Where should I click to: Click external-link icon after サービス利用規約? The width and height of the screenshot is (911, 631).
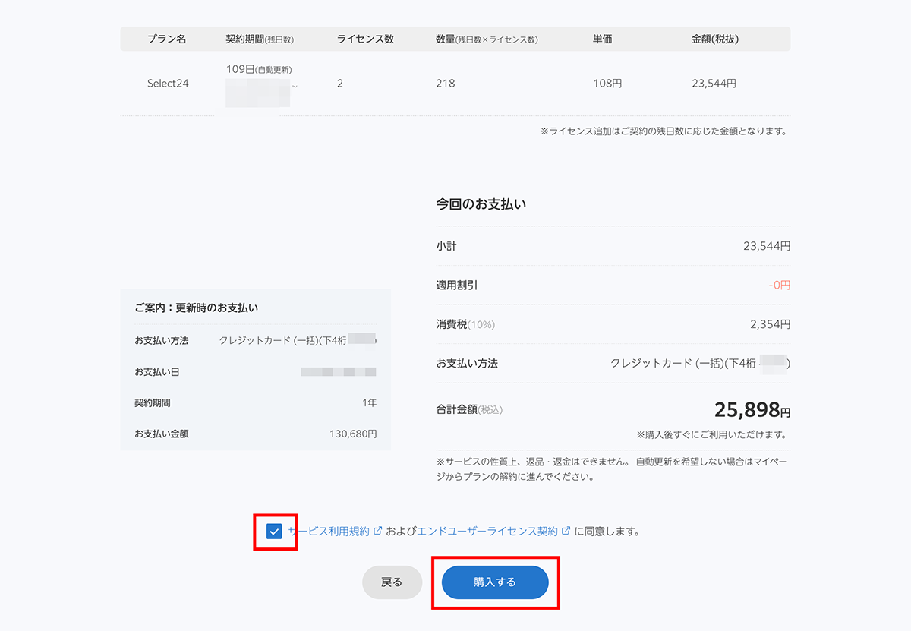coord(377,532)
